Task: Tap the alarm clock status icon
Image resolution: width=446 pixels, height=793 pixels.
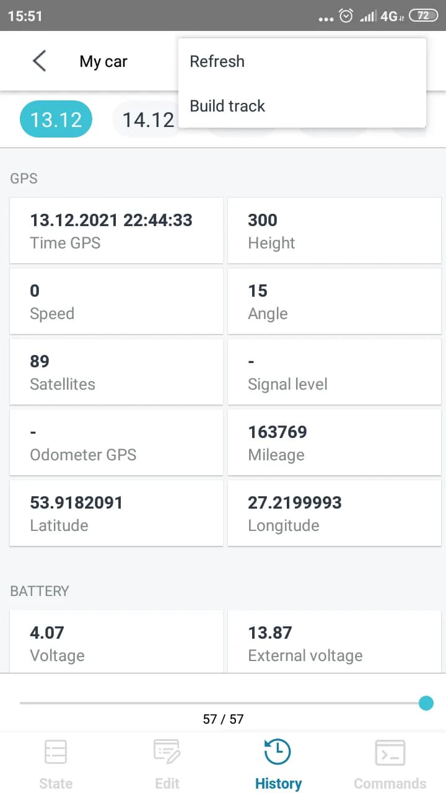Action: pyautogui.click(x=346, y=16)
